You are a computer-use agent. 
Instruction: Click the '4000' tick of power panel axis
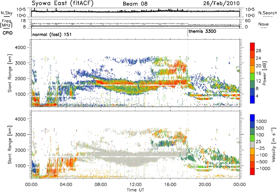(x=20, y=47)
